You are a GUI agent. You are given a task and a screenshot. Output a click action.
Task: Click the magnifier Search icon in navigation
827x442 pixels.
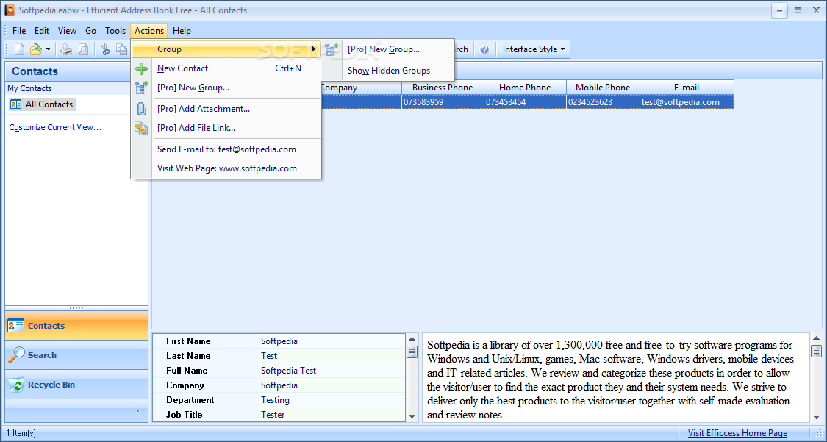(16, 355)
